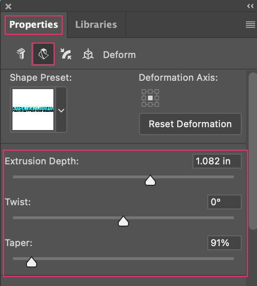The height and width of the screenshot is (286, 257).
Task: Click the Shape Preset thumbnail preview
Action: (33, 110)
